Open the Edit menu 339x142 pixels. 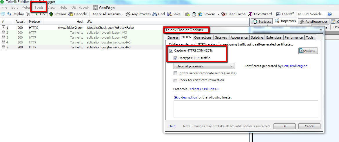14,7
